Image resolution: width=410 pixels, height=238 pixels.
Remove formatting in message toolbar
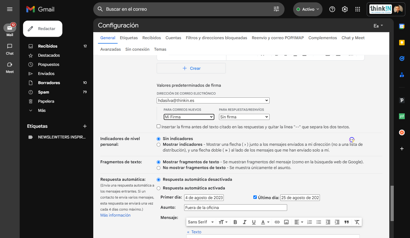(x=357, y=222)
